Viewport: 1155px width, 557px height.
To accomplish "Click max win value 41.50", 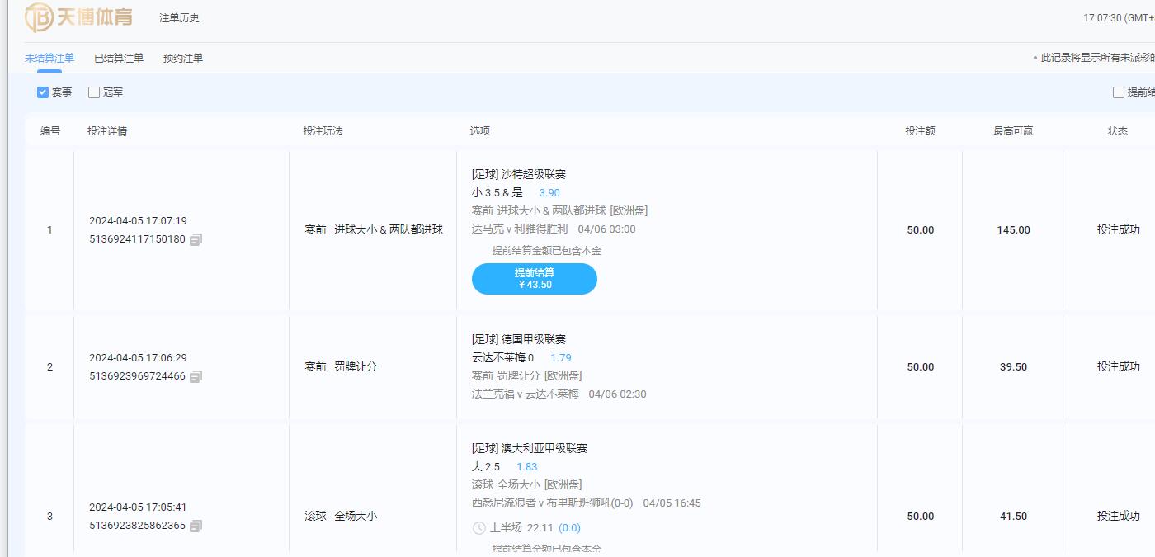I will tap(1013, 517).
